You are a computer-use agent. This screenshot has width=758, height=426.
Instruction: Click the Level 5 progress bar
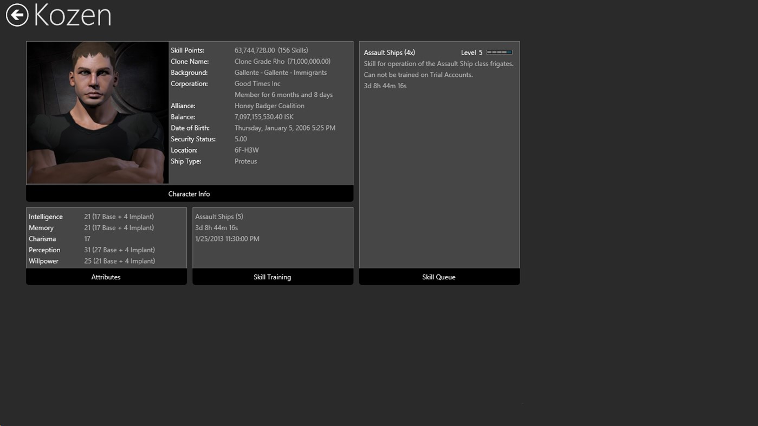pos(498,52)
